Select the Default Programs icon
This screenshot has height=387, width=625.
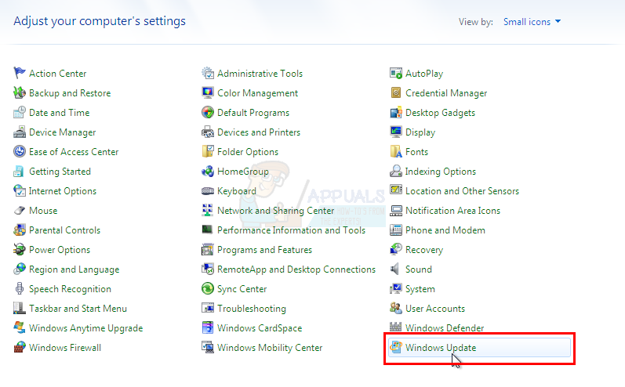tap(207, 112)
